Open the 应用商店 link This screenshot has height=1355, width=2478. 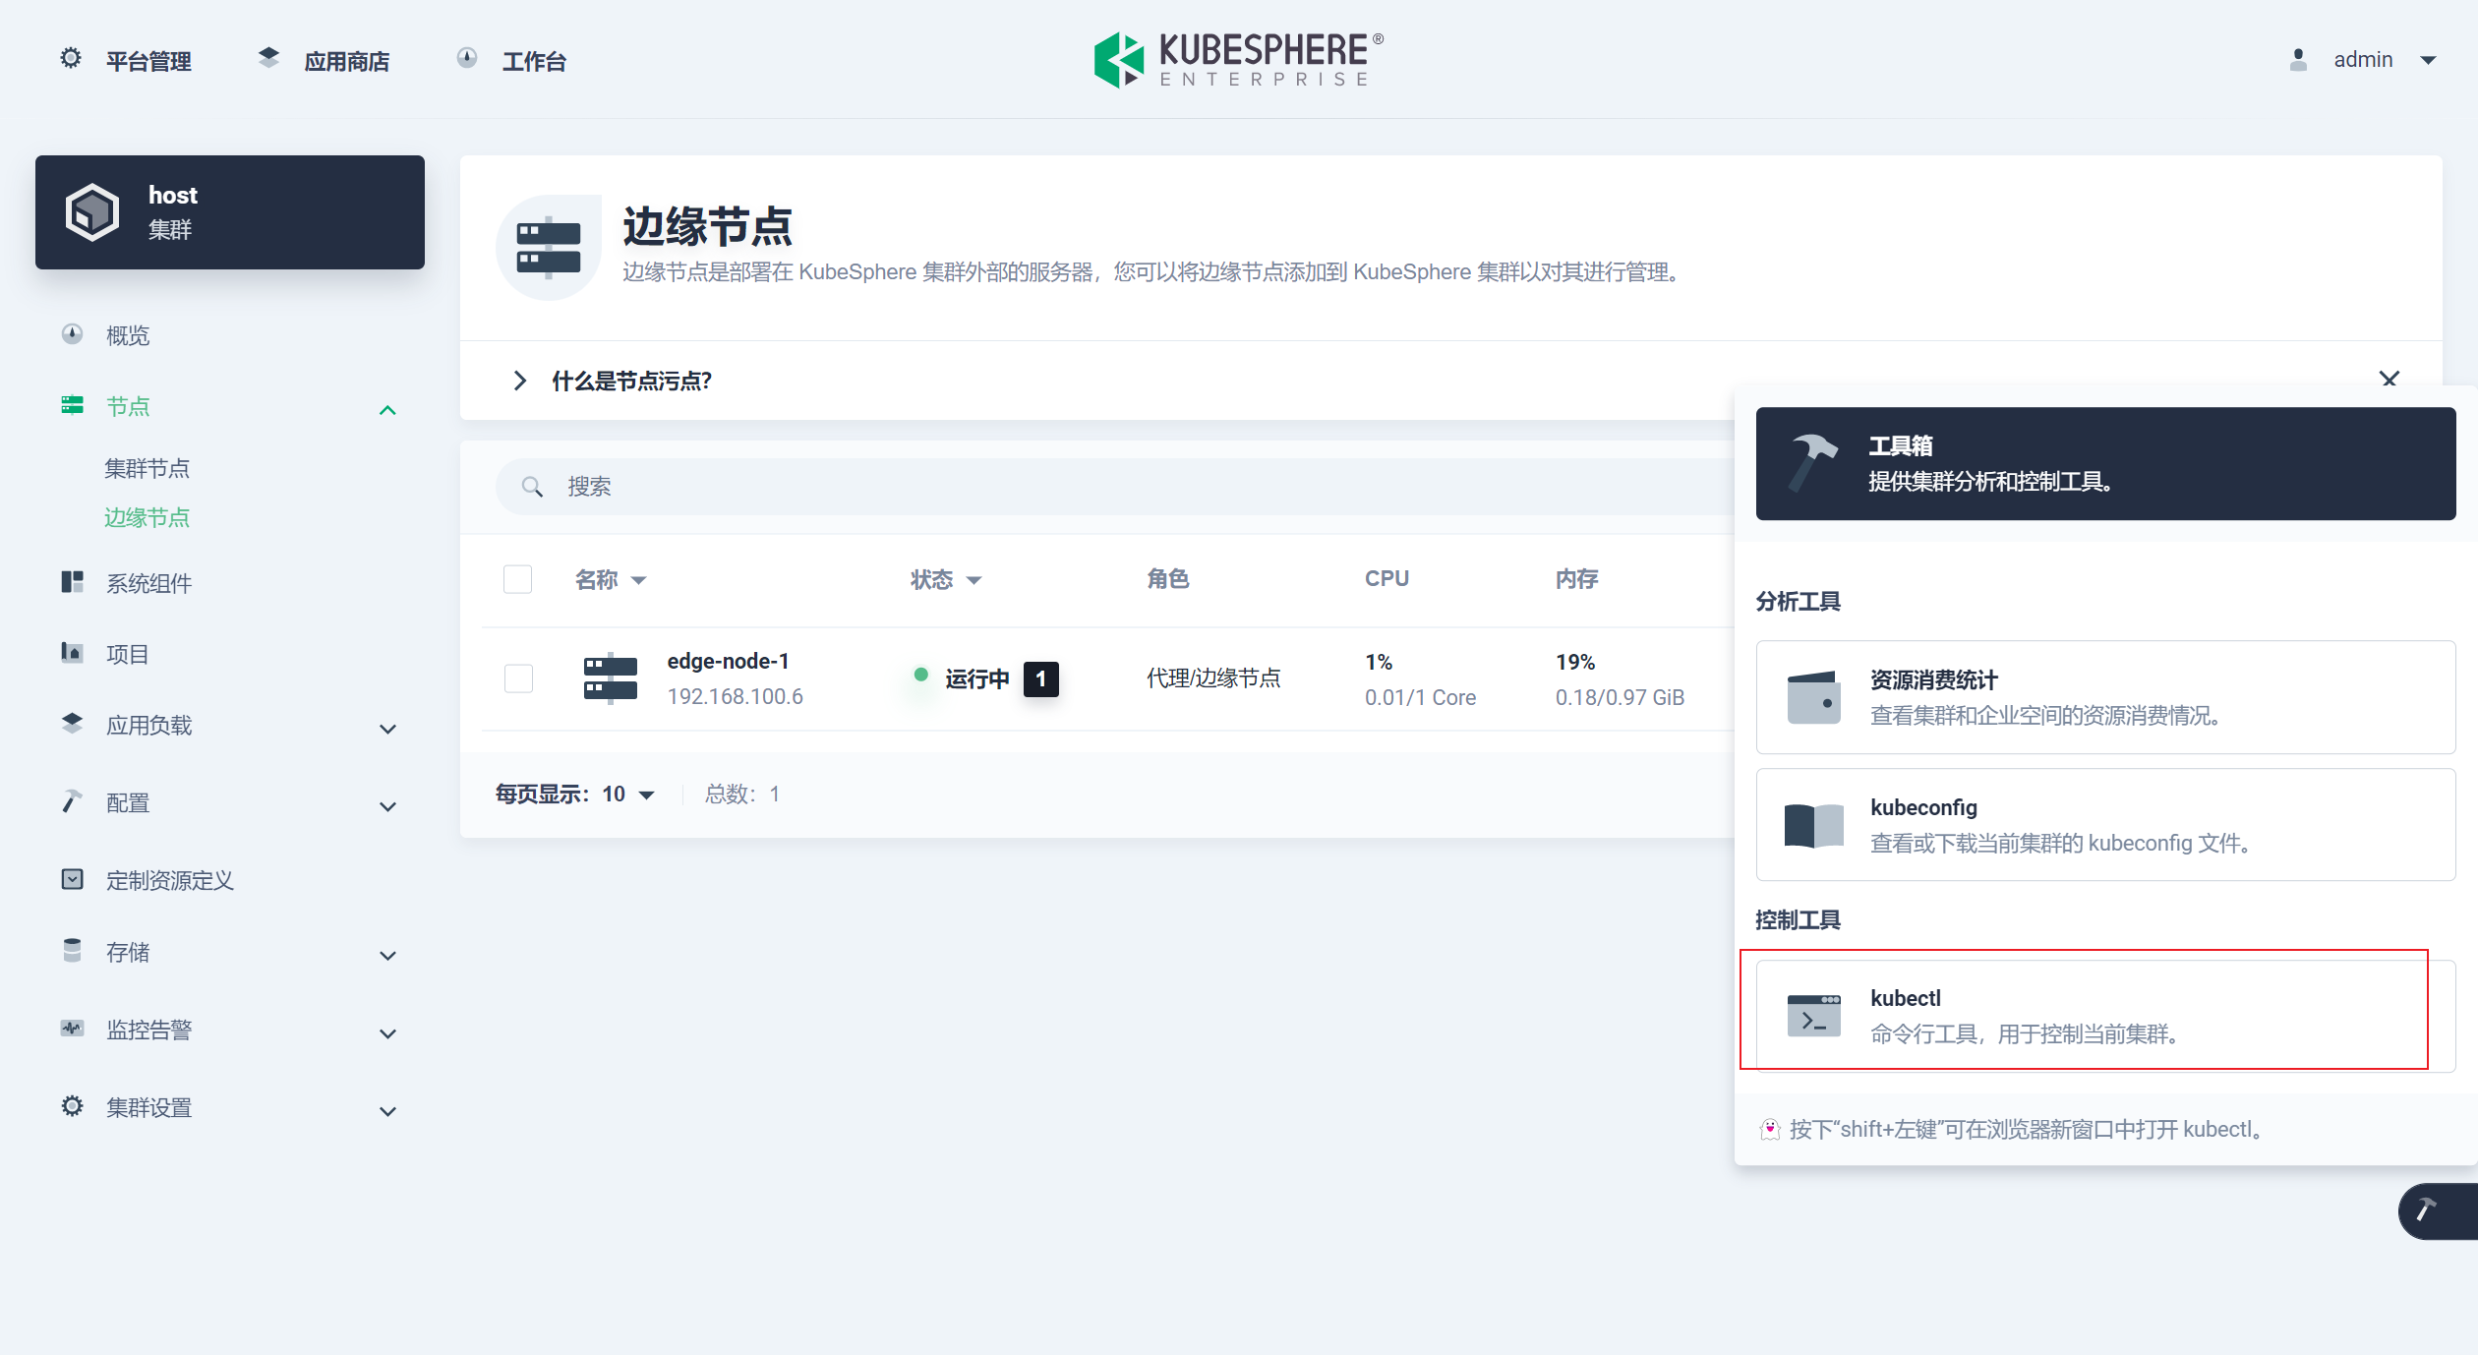[x=346, y=61]
